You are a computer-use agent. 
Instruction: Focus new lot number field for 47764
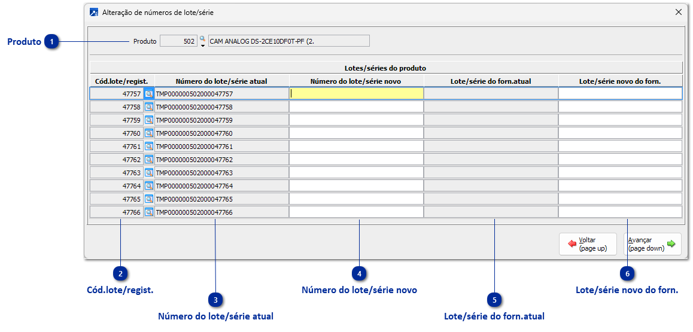(356, 185)
